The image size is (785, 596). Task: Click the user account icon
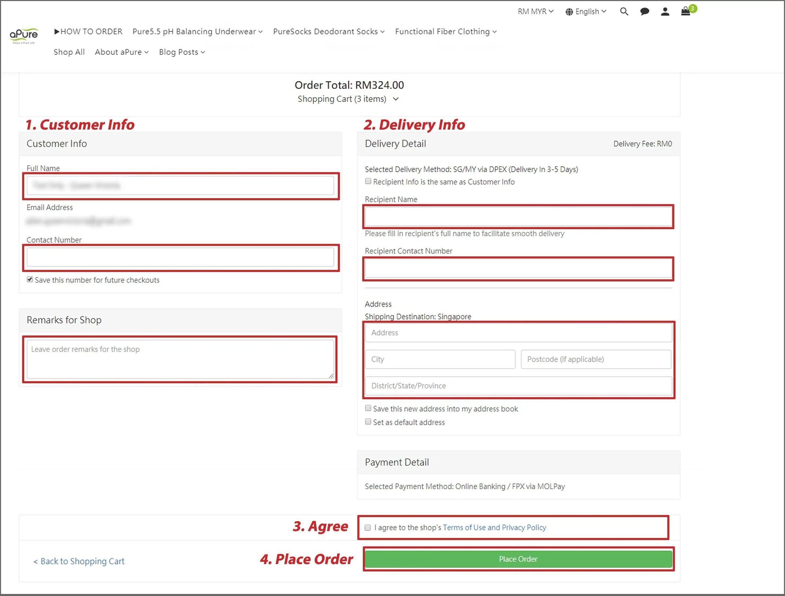pos(665,12)
